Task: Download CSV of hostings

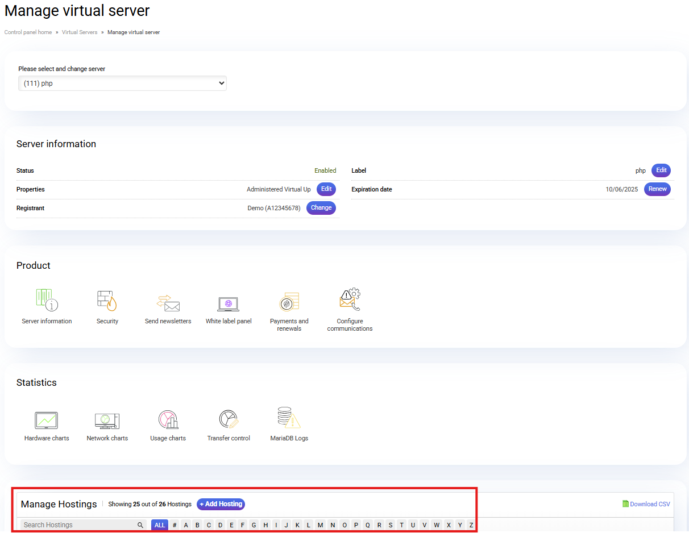Action: [646, 504]
